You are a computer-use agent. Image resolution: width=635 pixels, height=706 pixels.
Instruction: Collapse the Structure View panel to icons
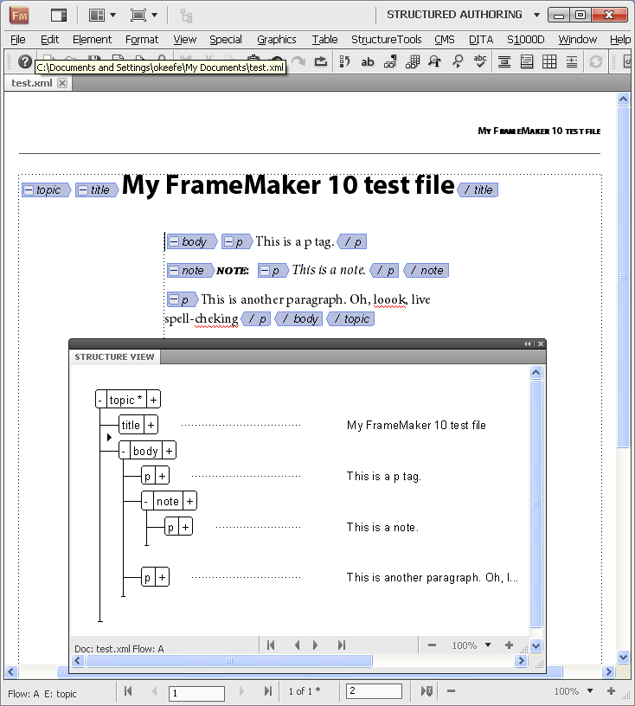tap(528, 344)
